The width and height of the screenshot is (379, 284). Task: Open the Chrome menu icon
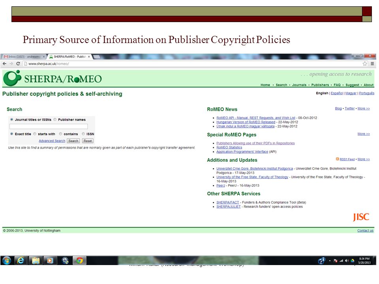[372, 64]
